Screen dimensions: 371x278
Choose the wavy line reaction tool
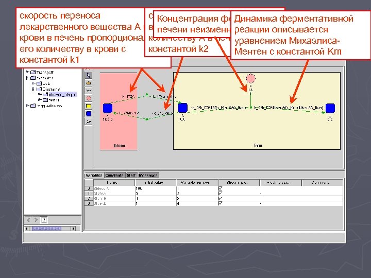point(88,91)
